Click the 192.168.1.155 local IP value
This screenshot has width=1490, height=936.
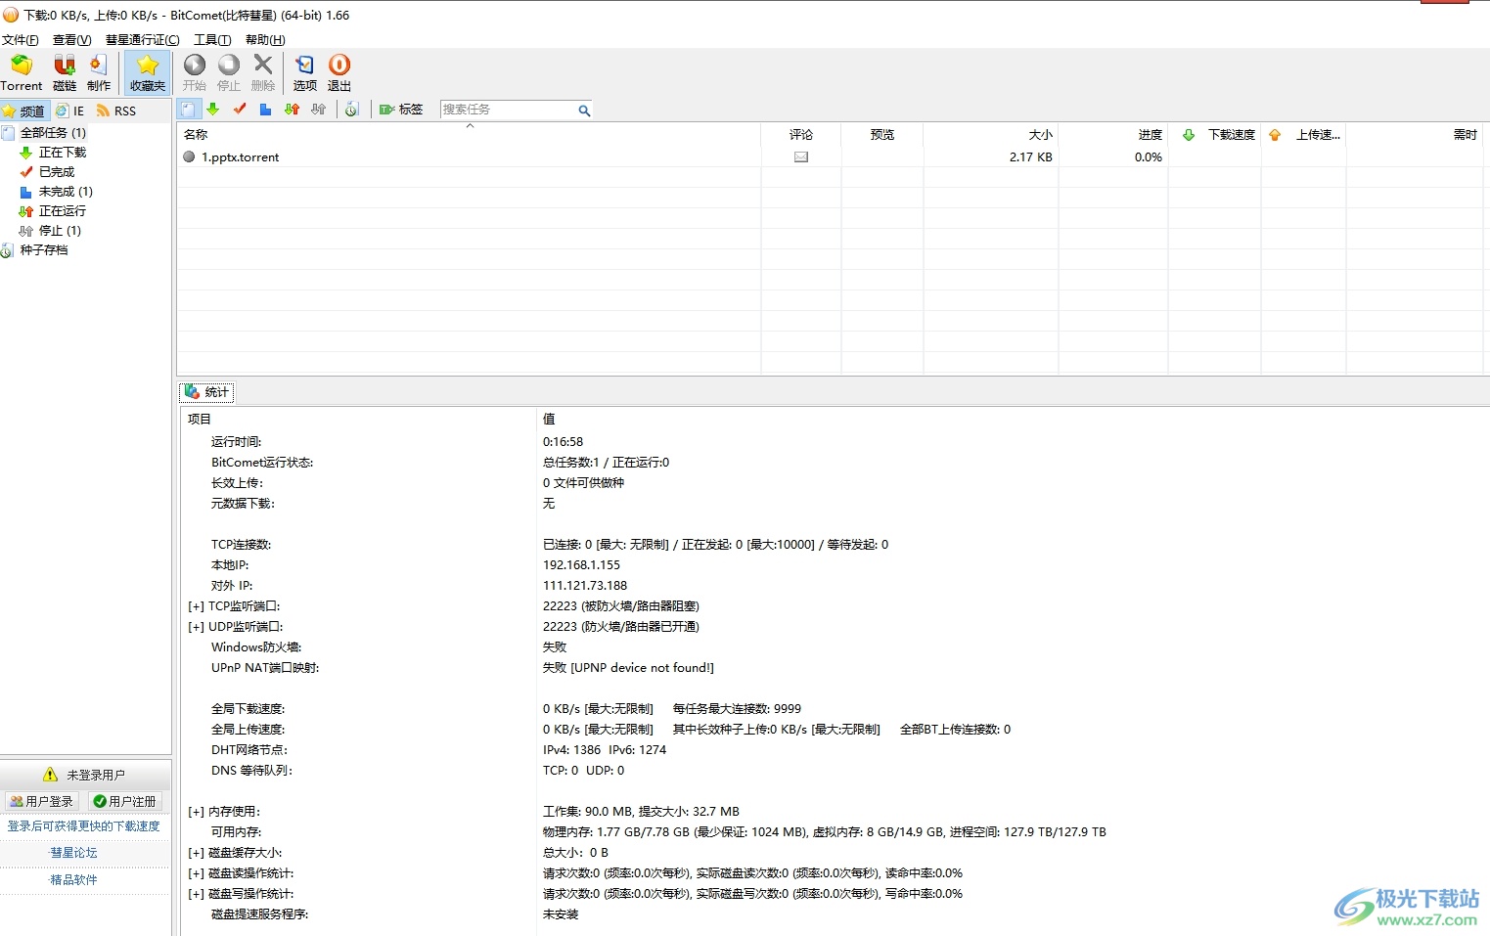581,565
